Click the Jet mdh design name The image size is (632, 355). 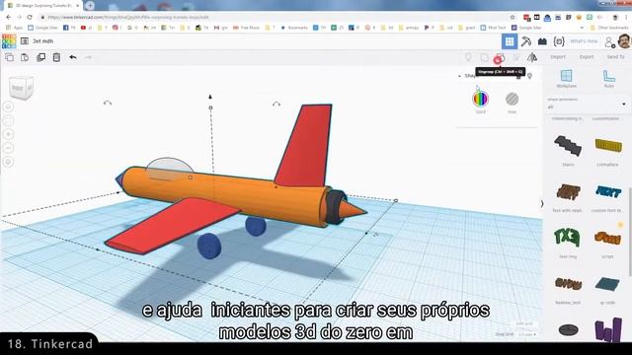pyautogui.click(x=42, y=41)
